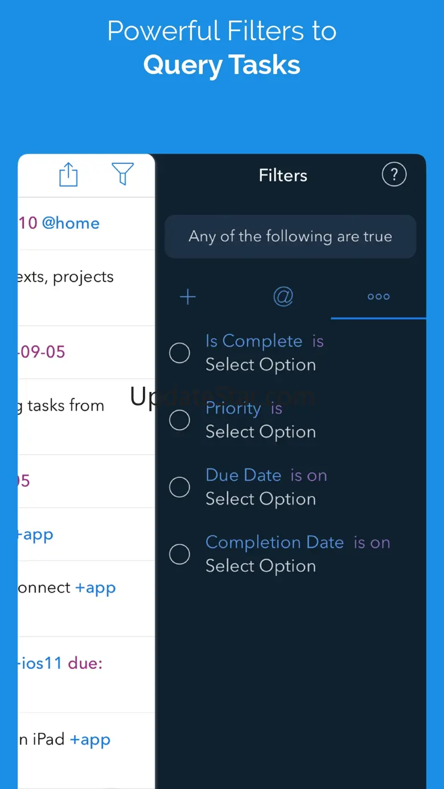Image resolution: width=444 pixels, height=789 pixels.
Task: Enable the Due Date filter radio
Action: 180,487
